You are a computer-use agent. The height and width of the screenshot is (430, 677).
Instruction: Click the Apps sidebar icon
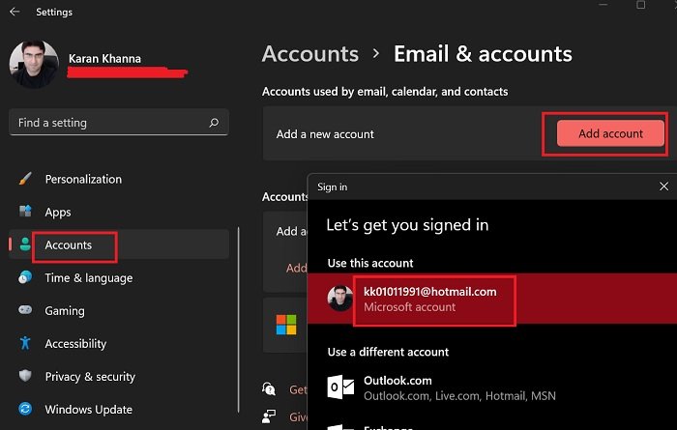tap(25, 212)
